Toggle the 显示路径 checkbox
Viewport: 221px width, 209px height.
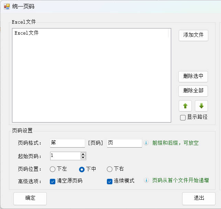[183, 117]
